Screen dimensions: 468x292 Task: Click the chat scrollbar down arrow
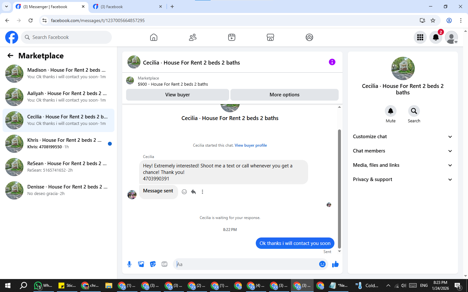339,251
